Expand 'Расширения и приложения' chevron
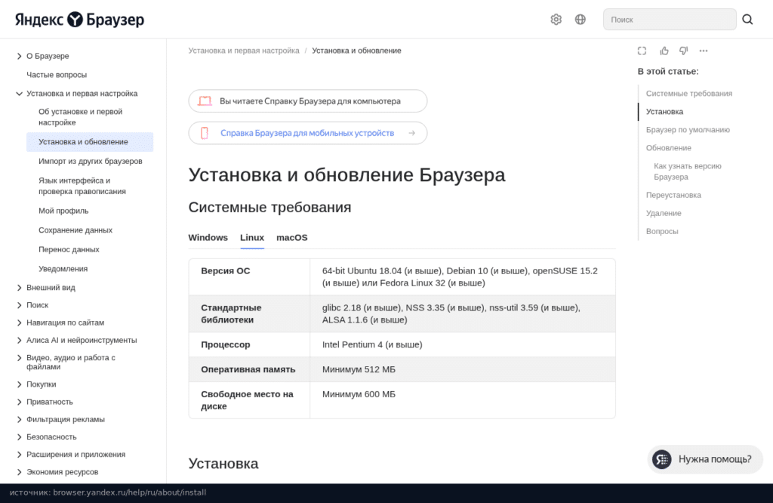This screenshot has height=503, width=773. [x=19, y=454]
